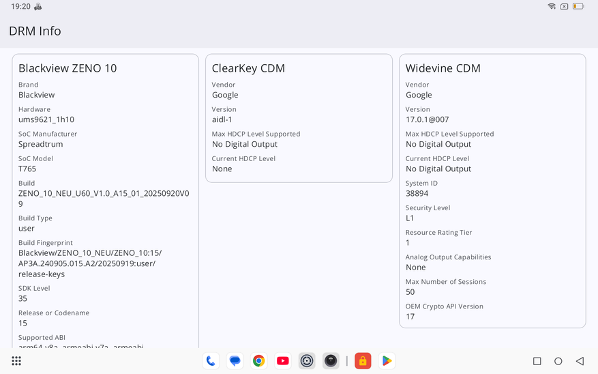Tap the Widevine CDM card title
Viewport: 598px width, 374px height.
coord(443,68)
